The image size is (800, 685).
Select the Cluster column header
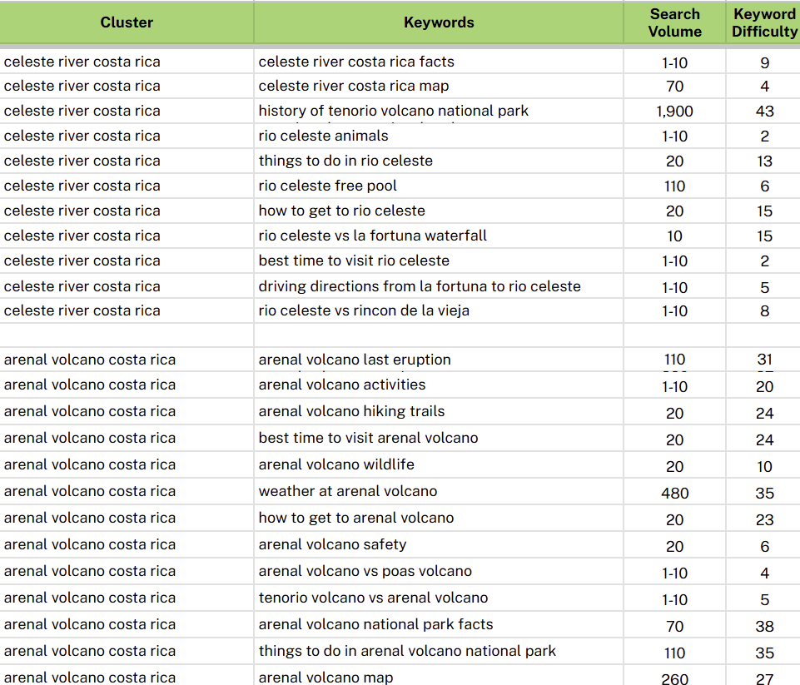click(127, 22)
